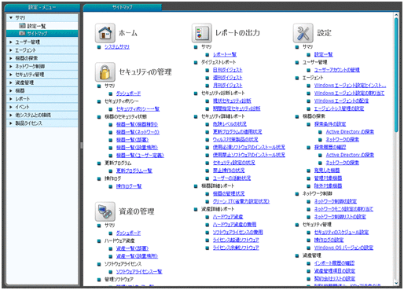
Task: Open the セキュリティポリシー一覧 link
Action: click(x=138, y=108)
